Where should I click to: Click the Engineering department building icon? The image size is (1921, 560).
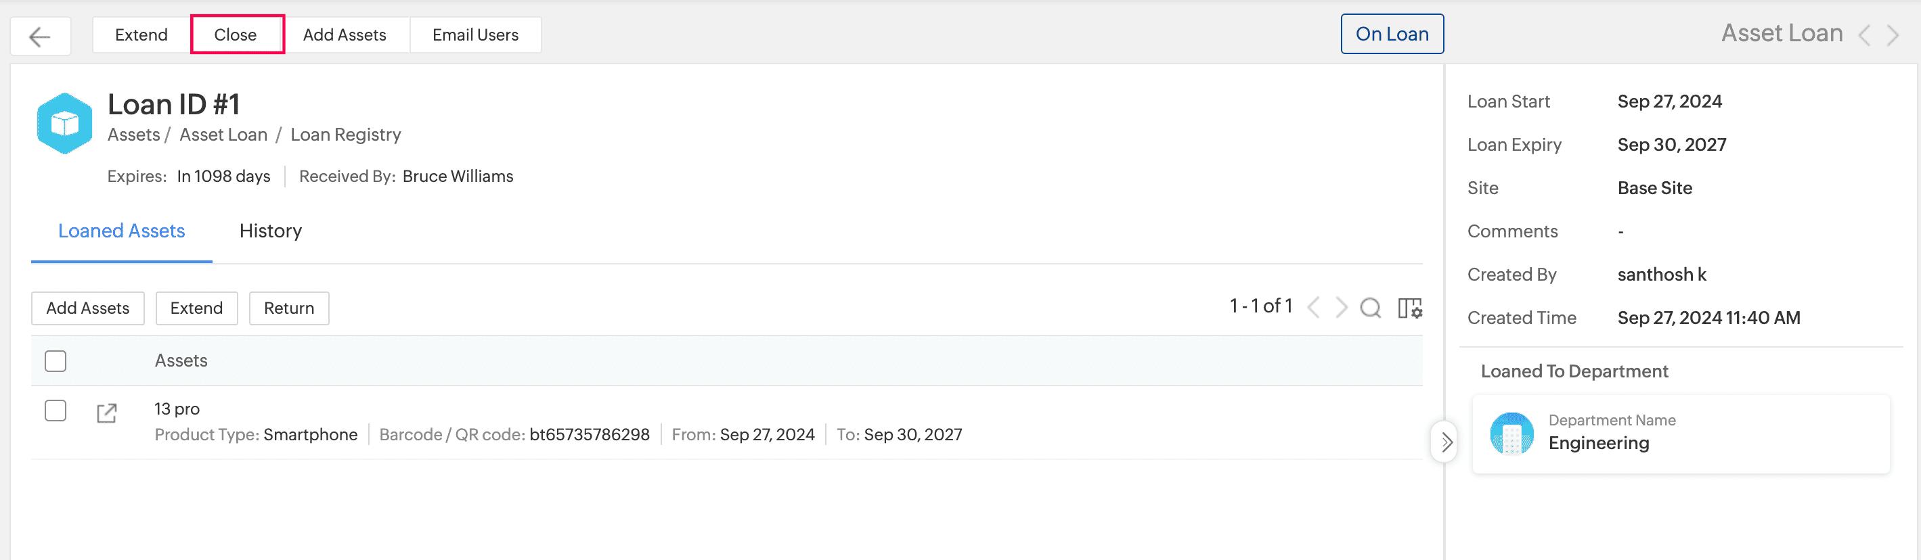pyautogui.click(x=1511, y=434)
